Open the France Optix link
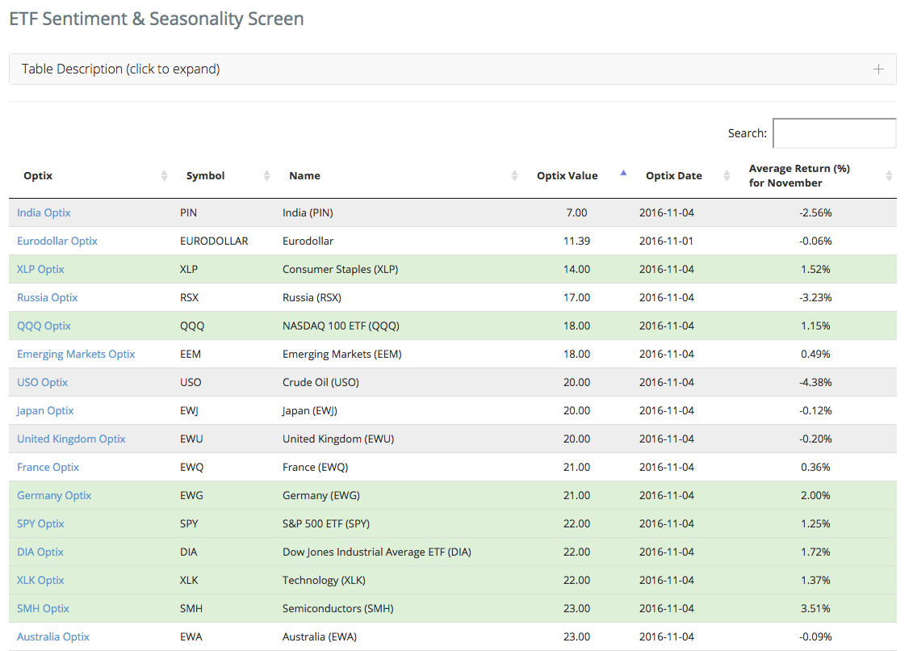The width and height of the screenshot is (913, 651). tap(48, 467)
